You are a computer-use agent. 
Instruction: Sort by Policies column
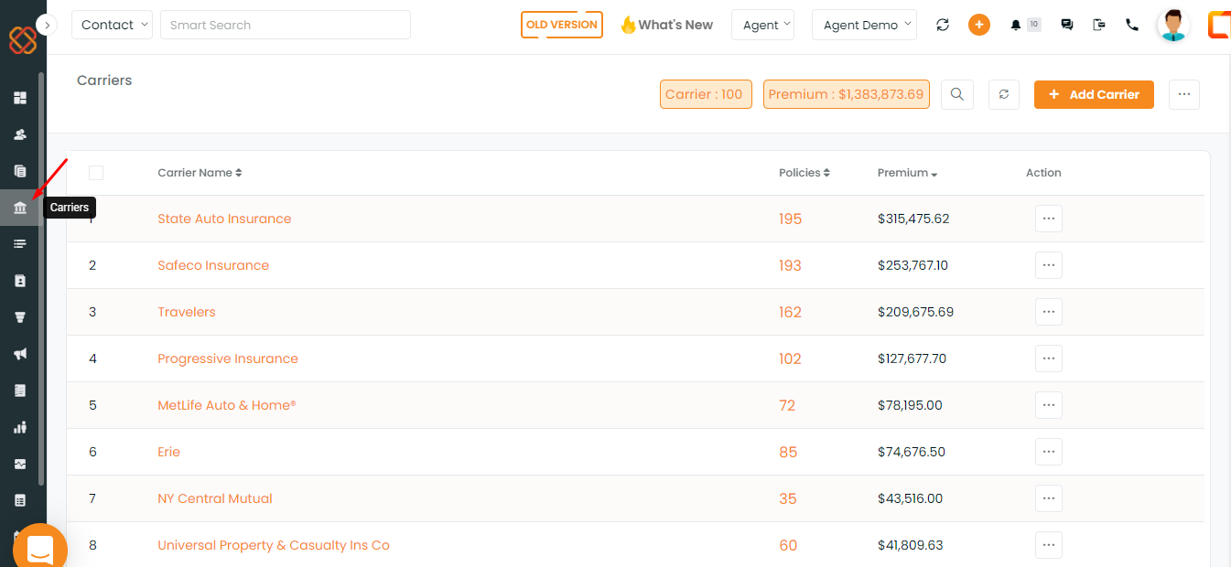pyautogui.click(x=804, y=173)
